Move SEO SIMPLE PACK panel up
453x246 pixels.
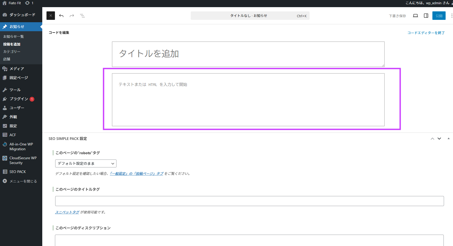coord(432,139)
